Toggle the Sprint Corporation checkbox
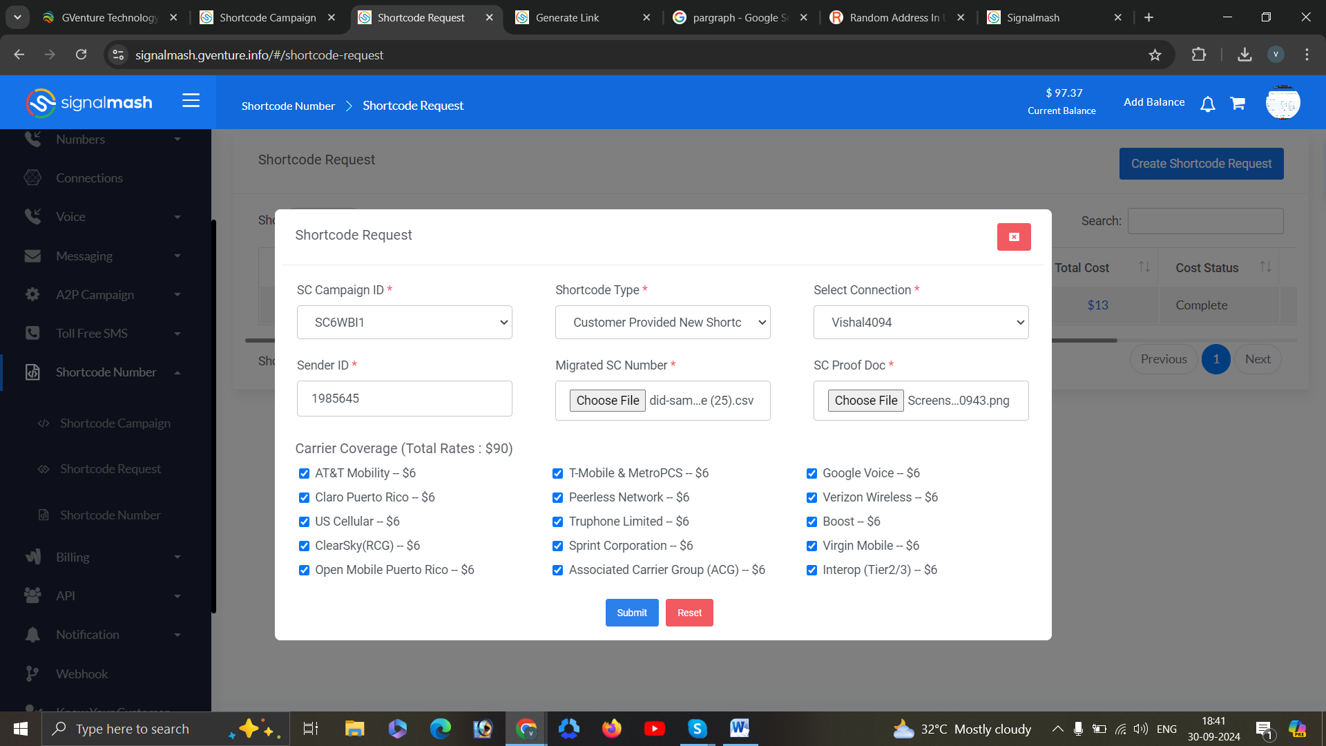This screenshot has height=746, width=1326. 557,546
